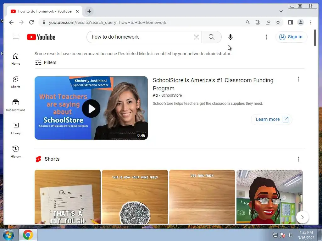Screen dimensions: 322x241
Task: Open Library in sidebar
Action: (16, 128)
